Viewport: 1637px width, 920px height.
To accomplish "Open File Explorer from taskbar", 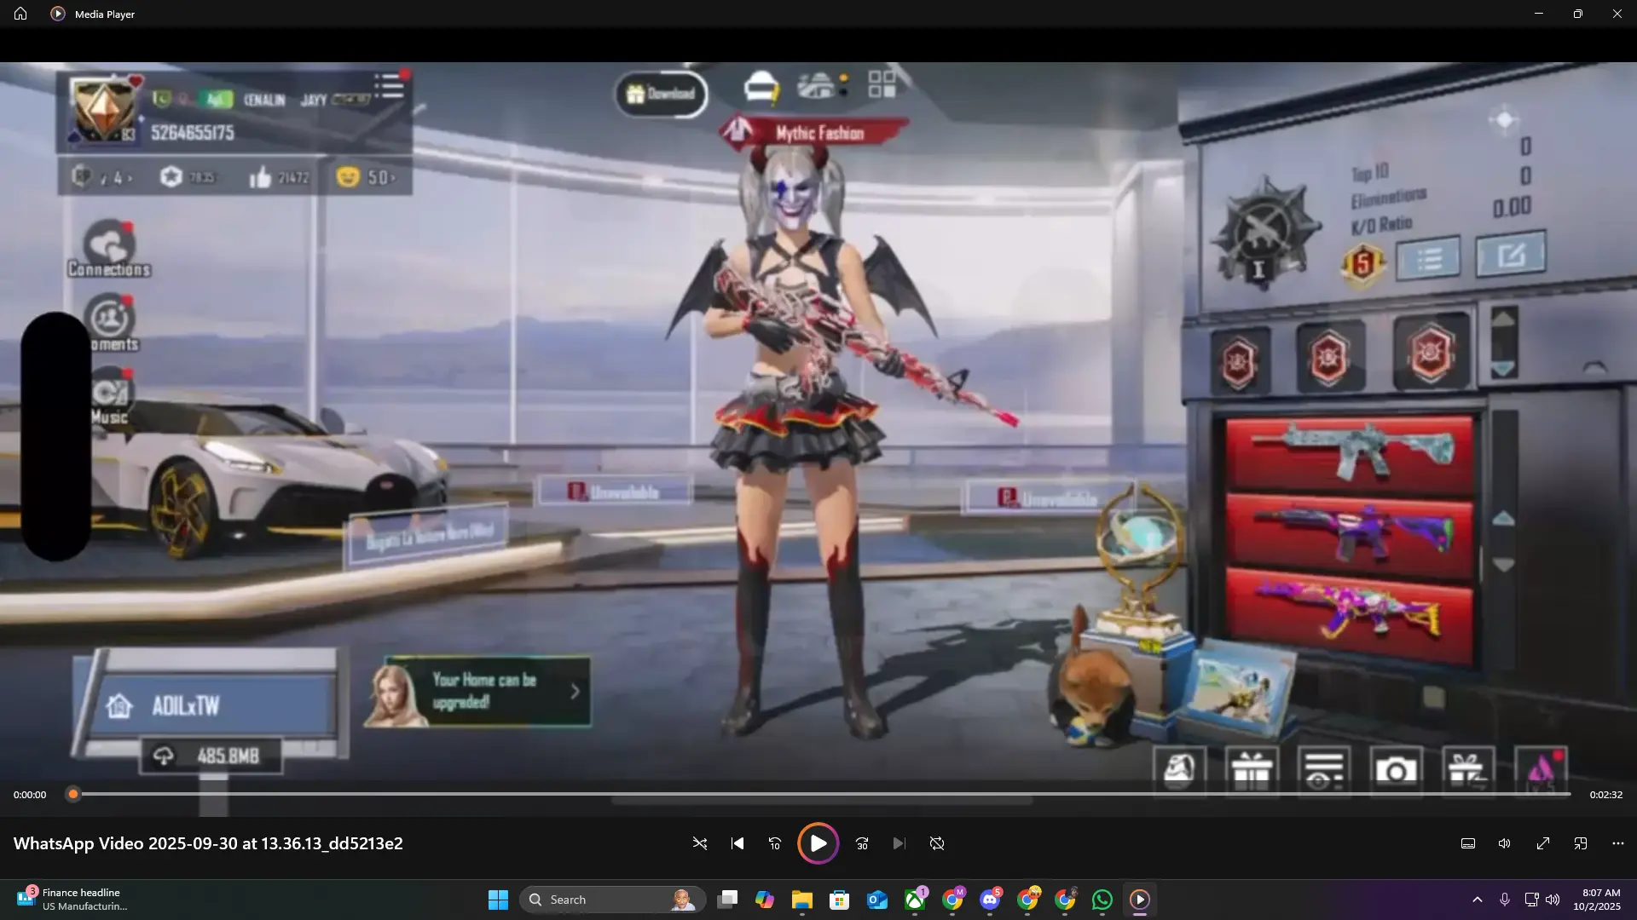I will coord(802,900).
